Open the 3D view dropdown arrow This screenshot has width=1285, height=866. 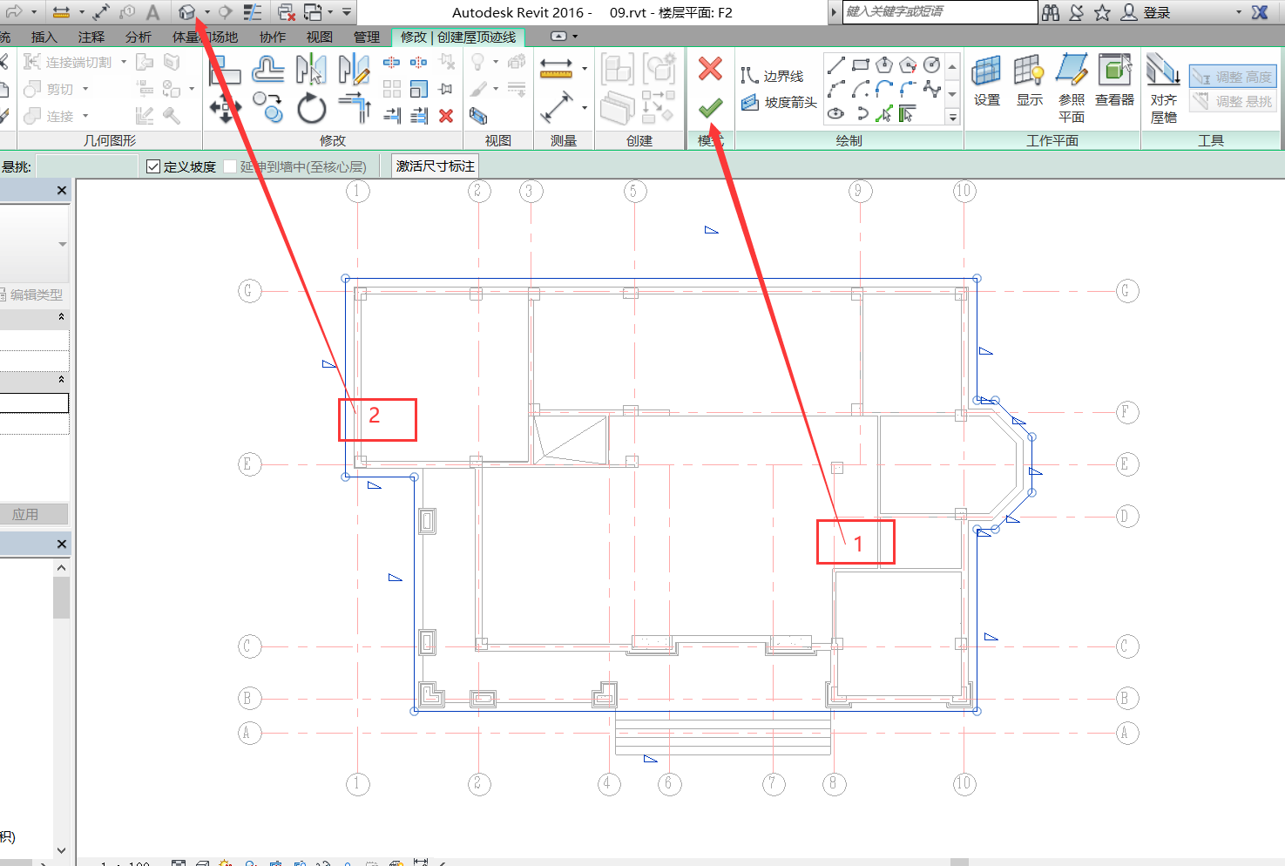point(207,12)
